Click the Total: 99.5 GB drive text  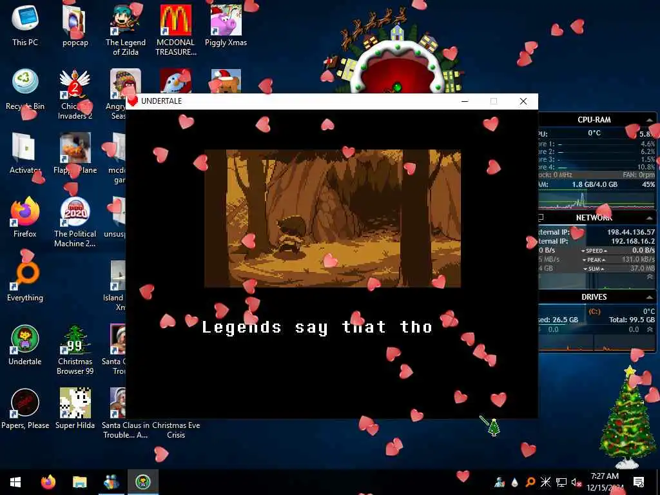coord(632,320)
